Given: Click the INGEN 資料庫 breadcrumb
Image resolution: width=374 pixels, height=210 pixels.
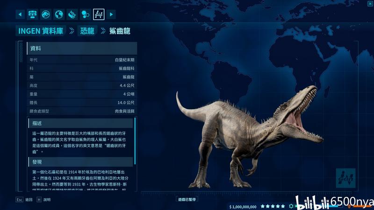Looking at the screenshot, I should click(41, 31).
